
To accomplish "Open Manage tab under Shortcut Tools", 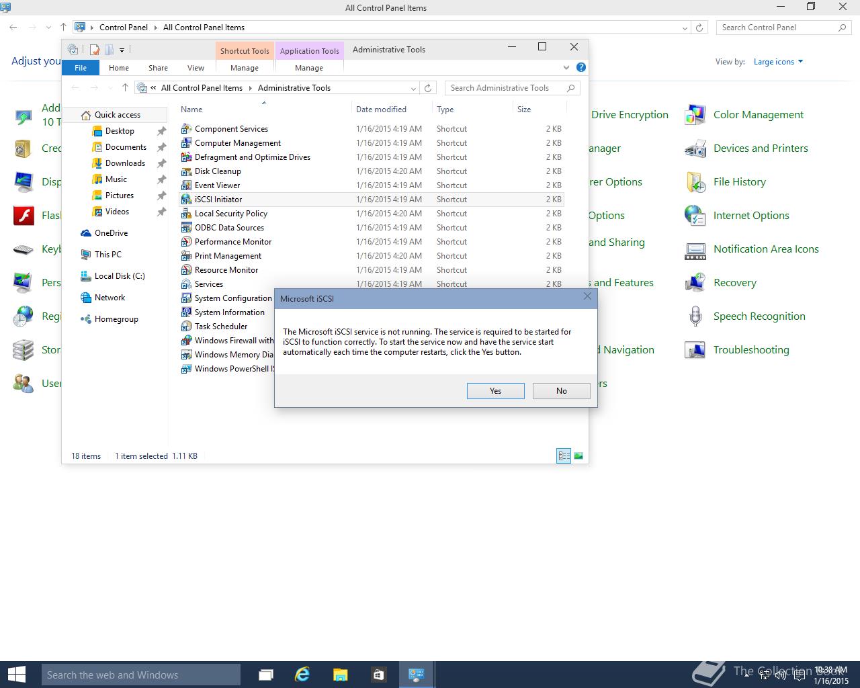I will (x=245, y=68).
